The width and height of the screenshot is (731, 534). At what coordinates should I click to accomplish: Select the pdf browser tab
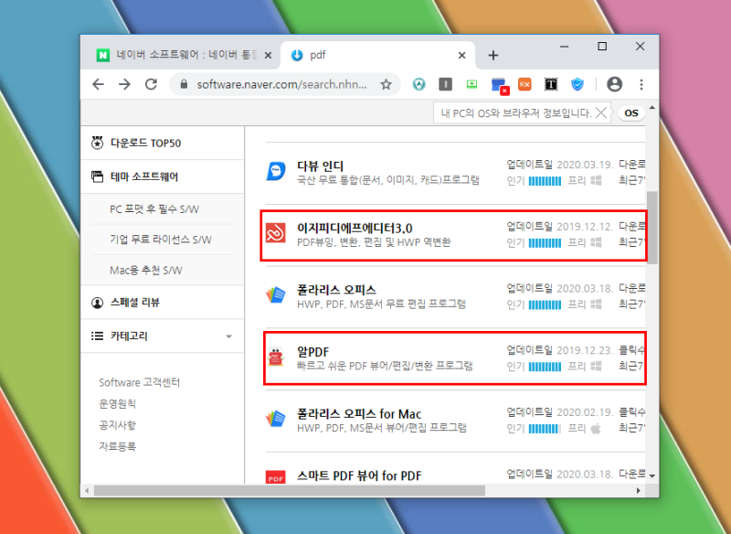point(377,55)
